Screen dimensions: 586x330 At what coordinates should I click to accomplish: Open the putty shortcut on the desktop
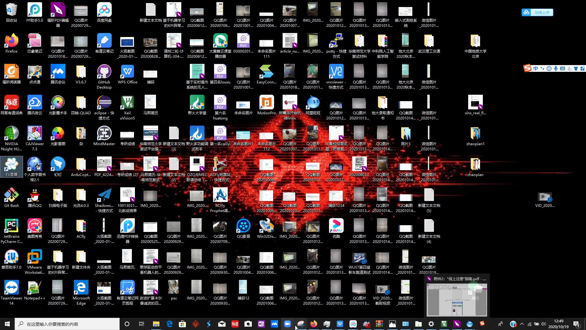(x=336, y=46)
